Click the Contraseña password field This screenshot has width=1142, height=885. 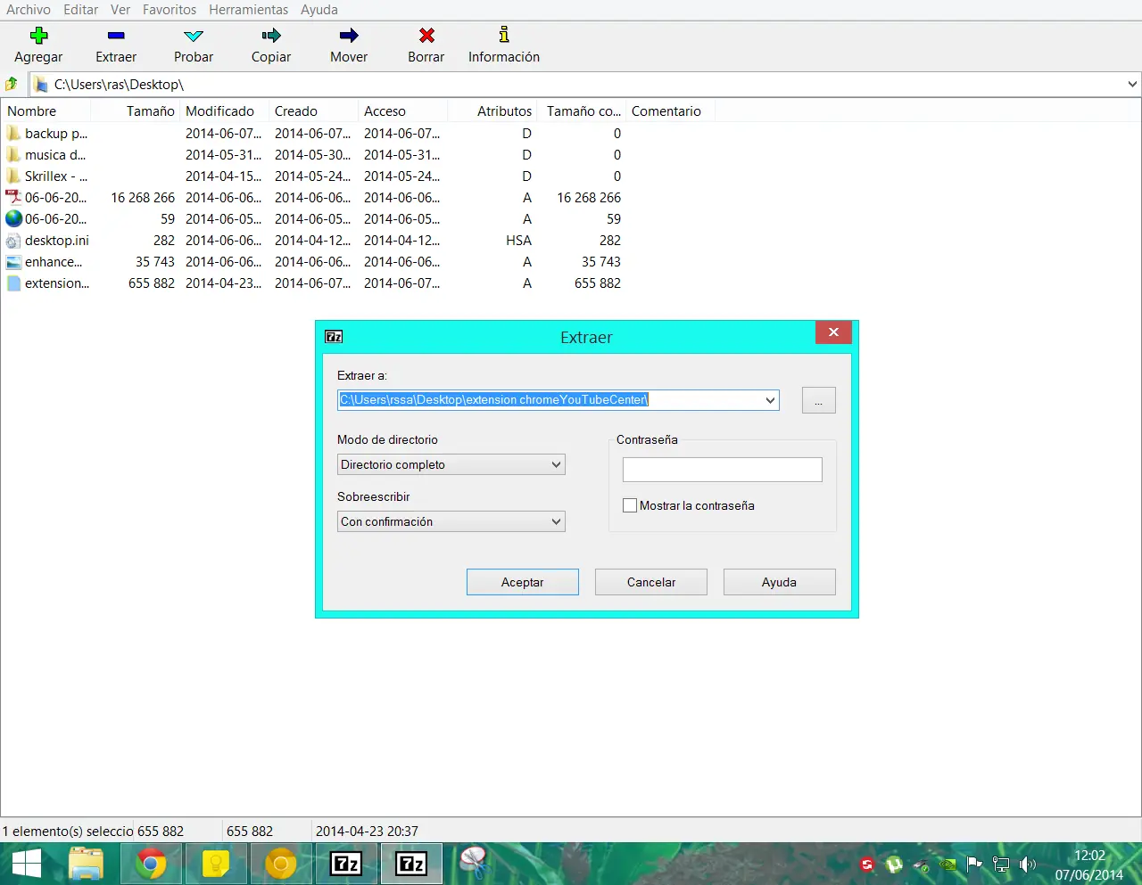tap(723, 470)
